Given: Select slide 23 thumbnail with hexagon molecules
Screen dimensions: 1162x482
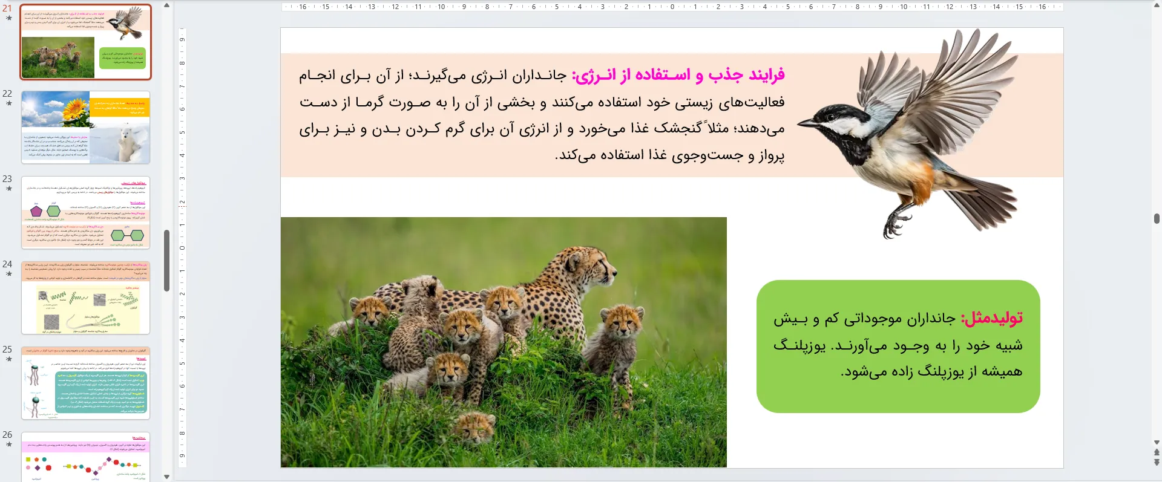Looking at the screenshot, I should [x=85, y=213].
